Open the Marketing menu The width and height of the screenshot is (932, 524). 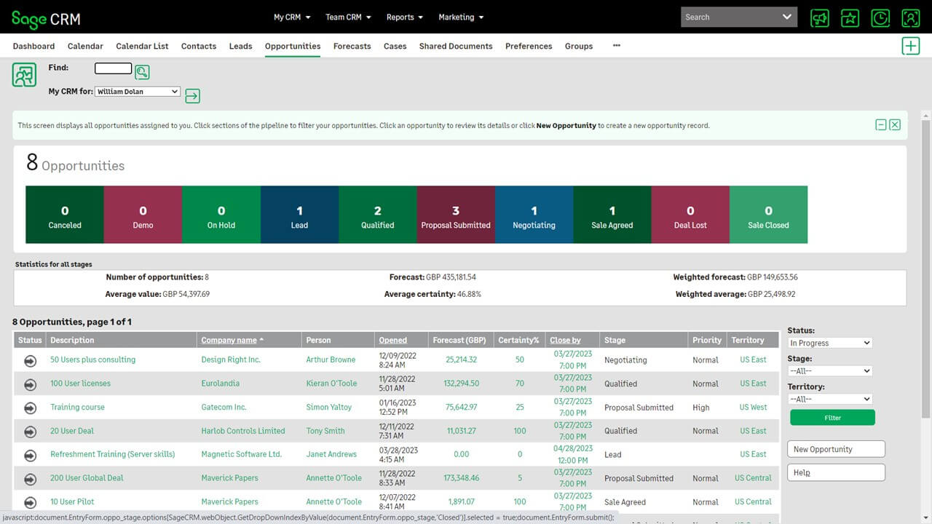[x=461, y=17]
